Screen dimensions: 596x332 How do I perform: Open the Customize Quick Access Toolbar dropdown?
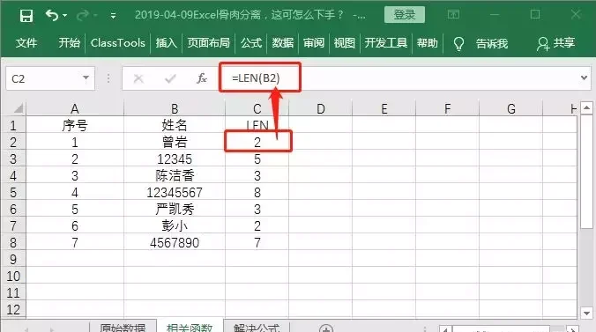point(113,16)
